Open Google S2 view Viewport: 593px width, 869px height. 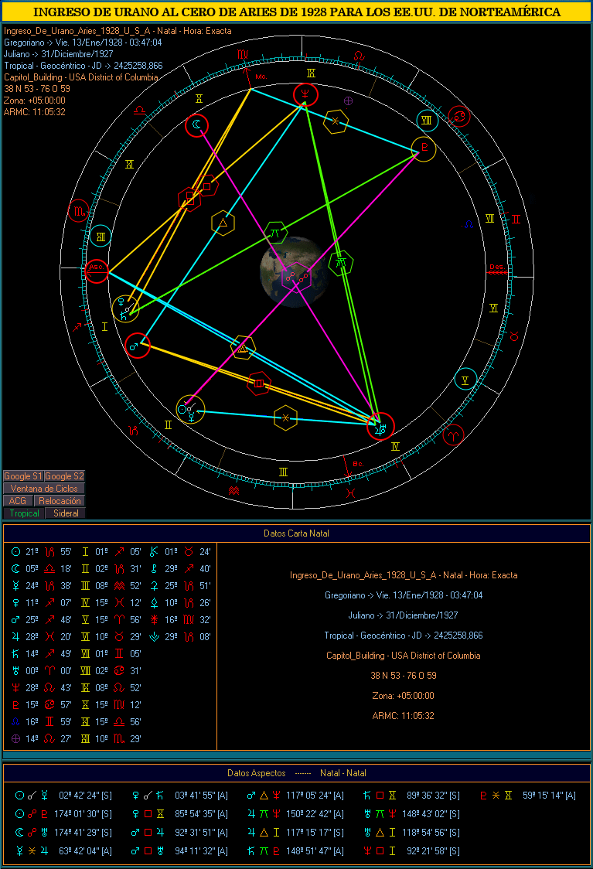[x=64, y=476]
